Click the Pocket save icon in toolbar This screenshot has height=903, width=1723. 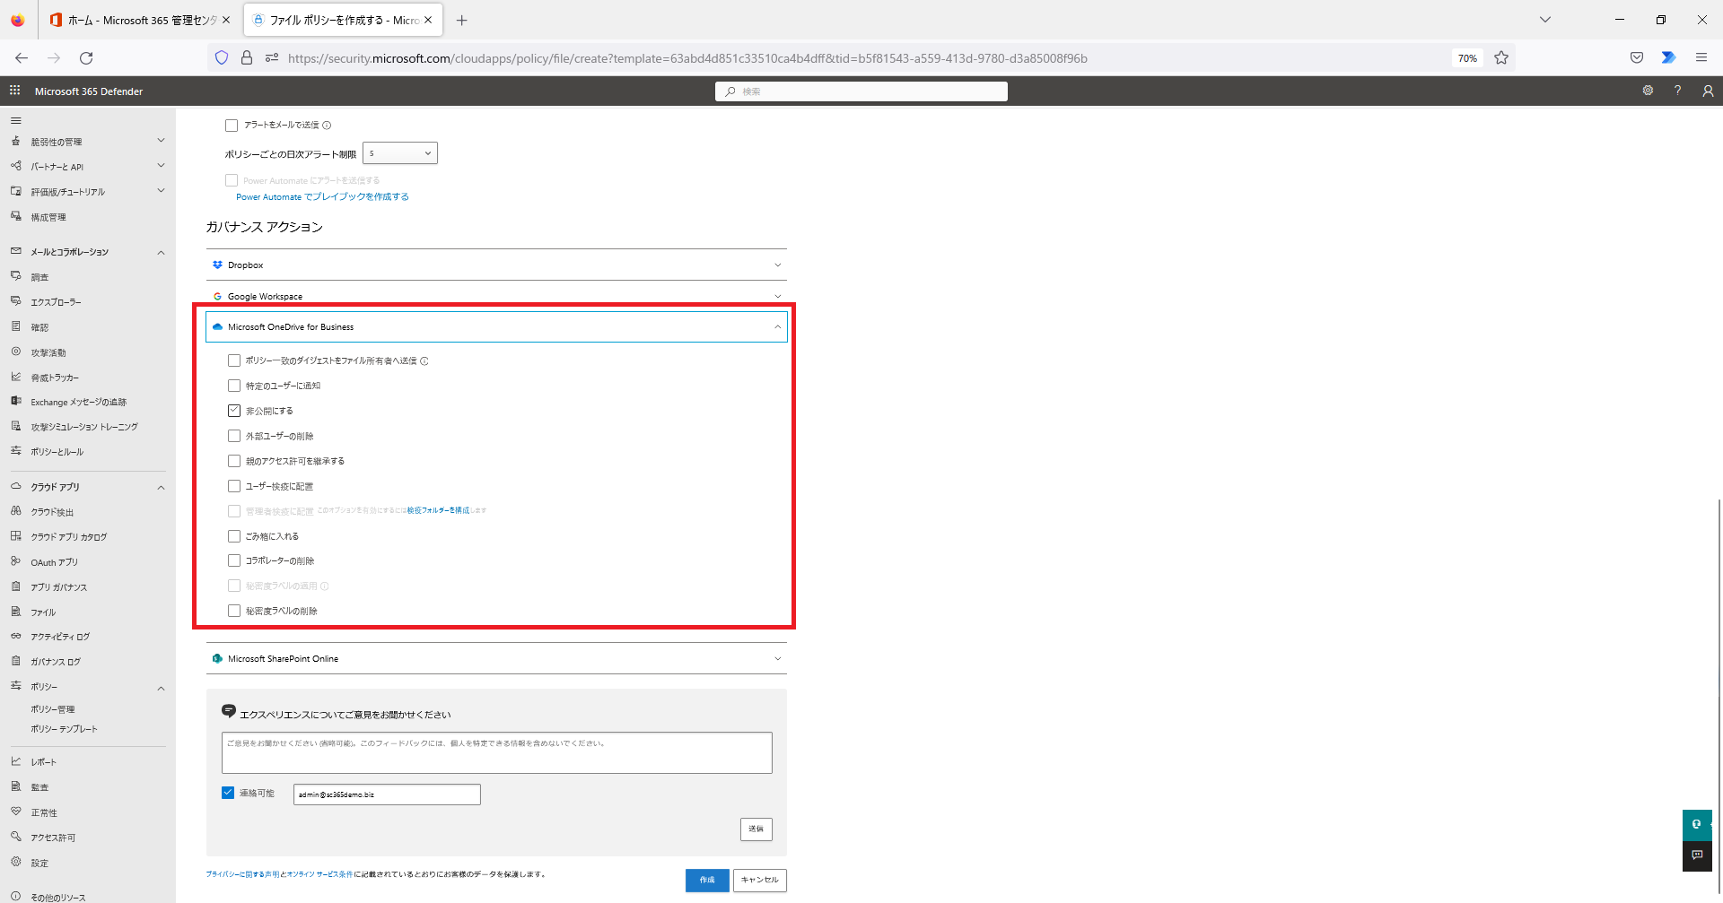(1637, 58)
